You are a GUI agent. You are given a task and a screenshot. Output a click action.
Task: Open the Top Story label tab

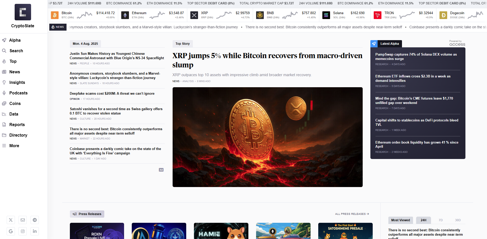click(x=183, y=44)
